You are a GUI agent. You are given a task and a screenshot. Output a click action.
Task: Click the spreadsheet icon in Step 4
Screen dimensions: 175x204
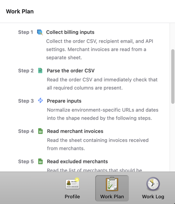(40, 131)
